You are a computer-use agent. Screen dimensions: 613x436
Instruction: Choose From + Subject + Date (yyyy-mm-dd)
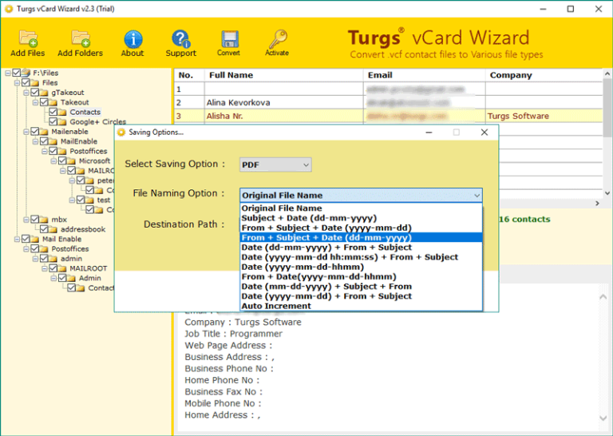(362, 228)
